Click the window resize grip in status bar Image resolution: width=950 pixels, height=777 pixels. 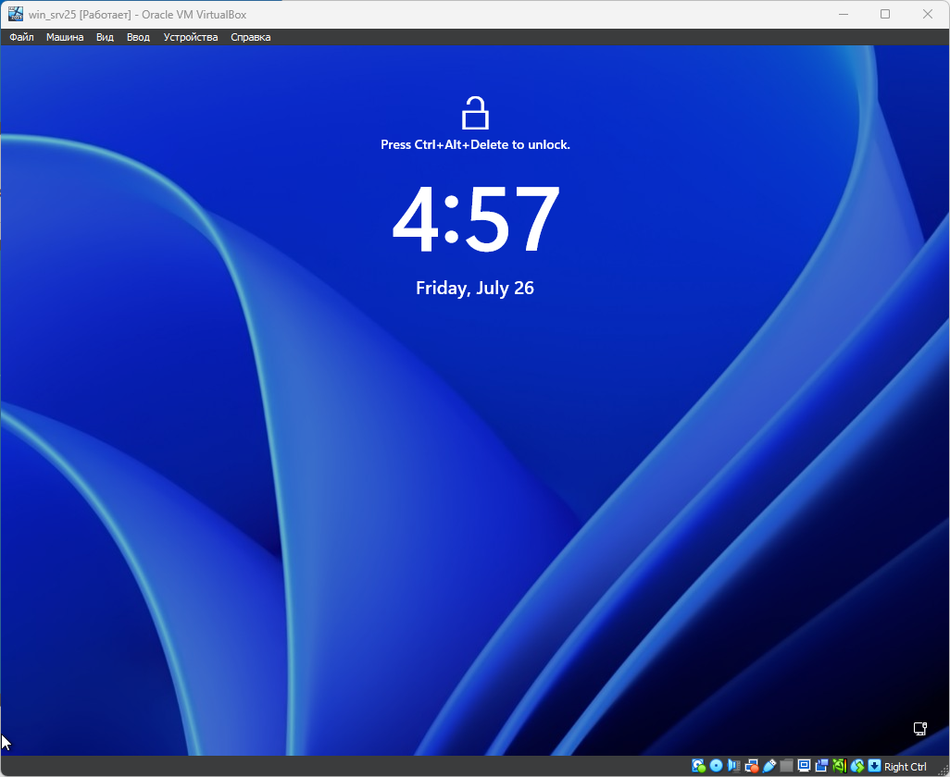point(944,771)
